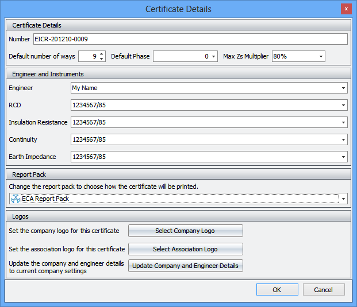Screen dimensions: 357x307
Task: Confirm the dialog with OK
Action: click(x=277, y=290)
